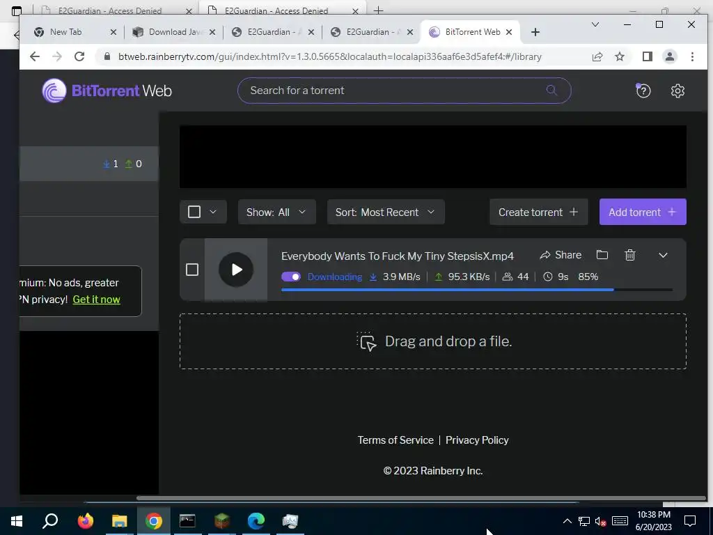Click the Drag and drop a file area
This screenshot has width=713, height=535.
(x=433, y=341)
